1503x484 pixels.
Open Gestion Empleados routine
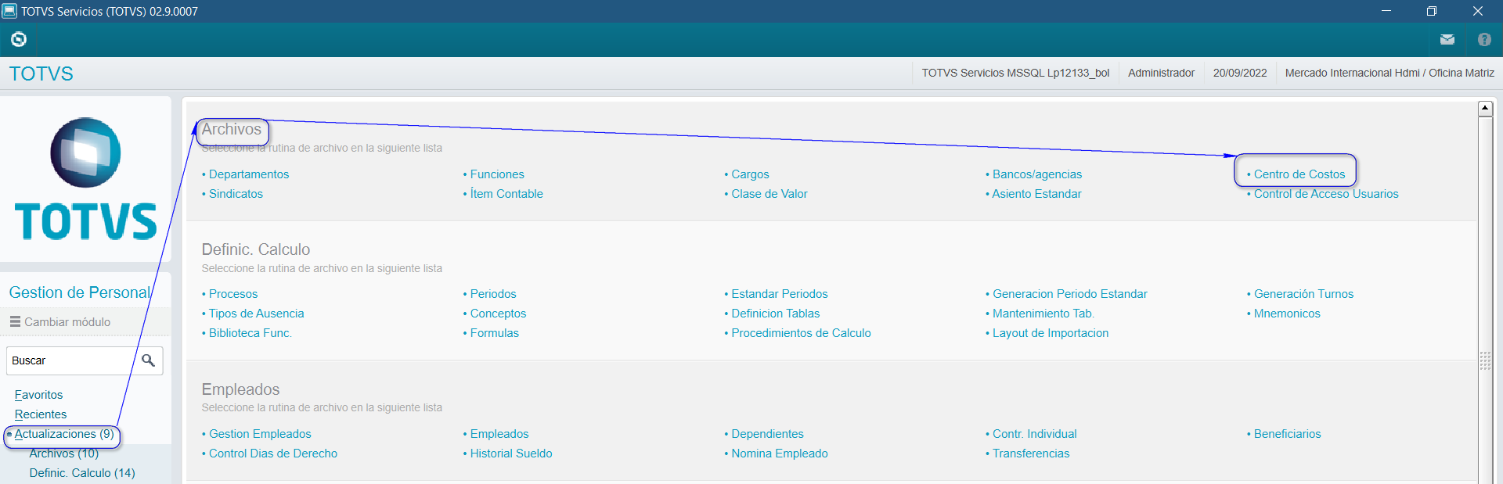pyautogui.click(x=259, y=434)
